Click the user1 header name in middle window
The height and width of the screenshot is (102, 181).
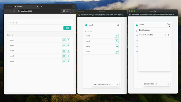91,25
